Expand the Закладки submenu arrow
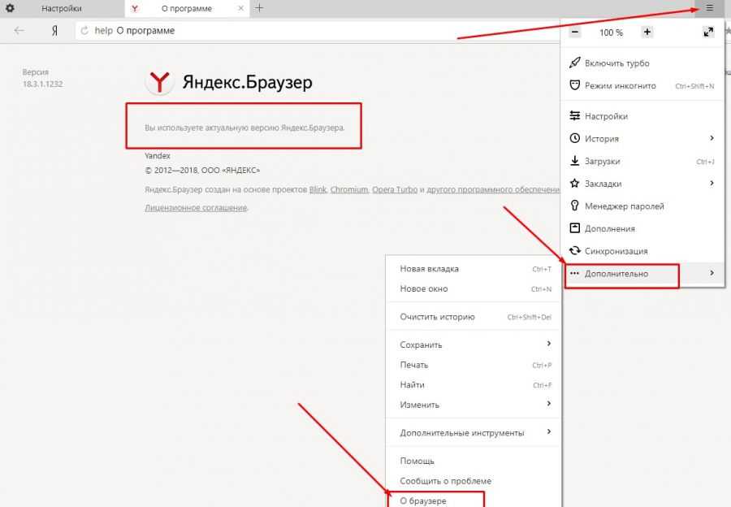Viewport: 731px width, 507px height. tap(712, 183)
